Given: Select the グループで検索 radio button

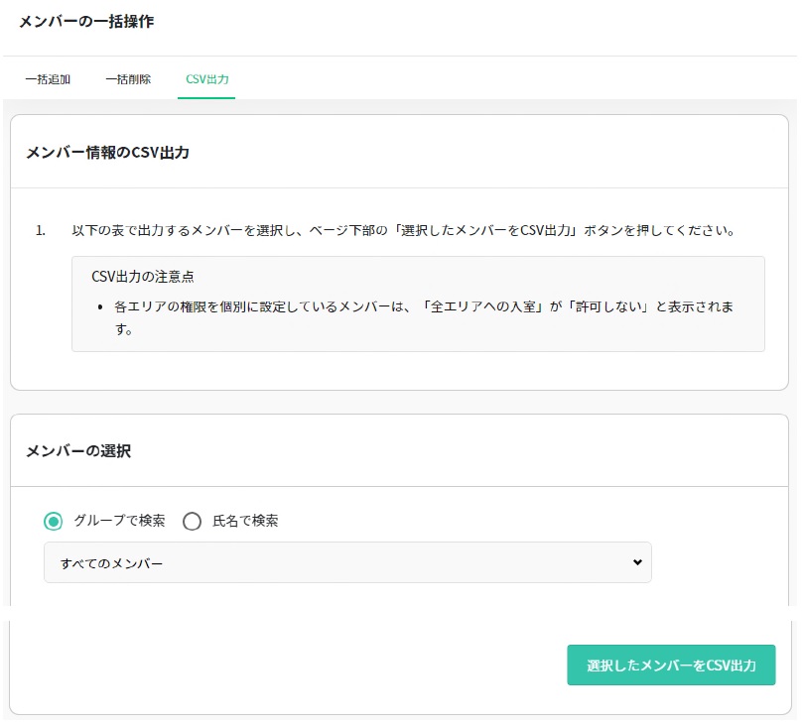Looking at the screenshot, I should pyautogui.click(x=54, y=522).
